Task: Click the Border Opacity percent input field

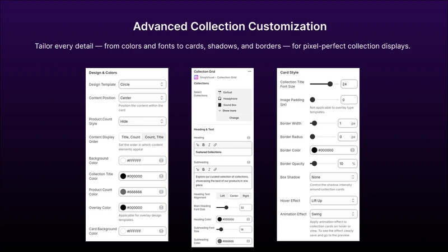Action: [x=347, y=164]
